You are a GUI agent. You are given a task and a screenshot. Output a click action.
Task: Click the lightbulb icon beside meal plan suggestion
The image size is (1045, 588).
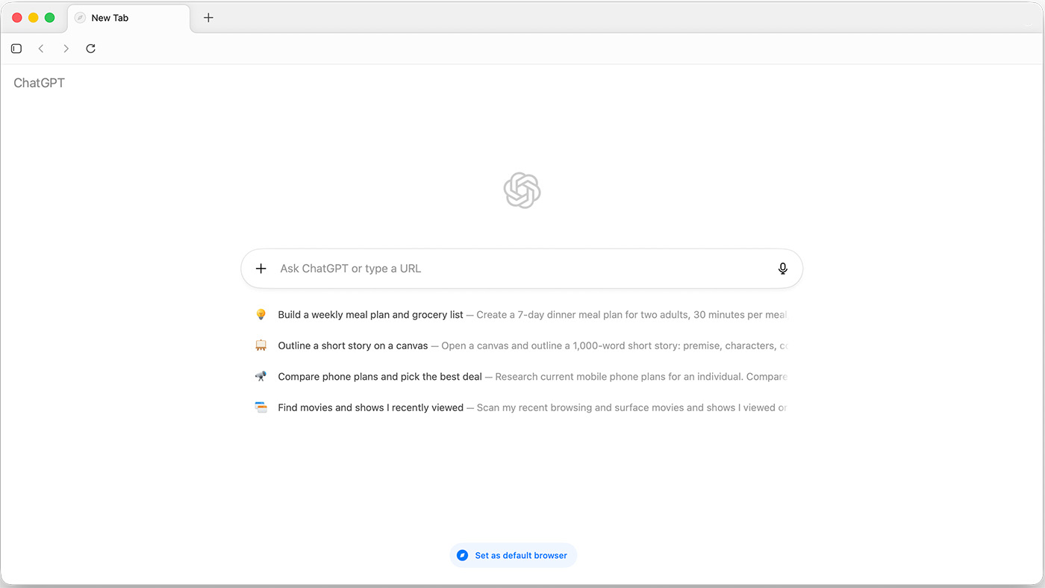coord(261,315)
